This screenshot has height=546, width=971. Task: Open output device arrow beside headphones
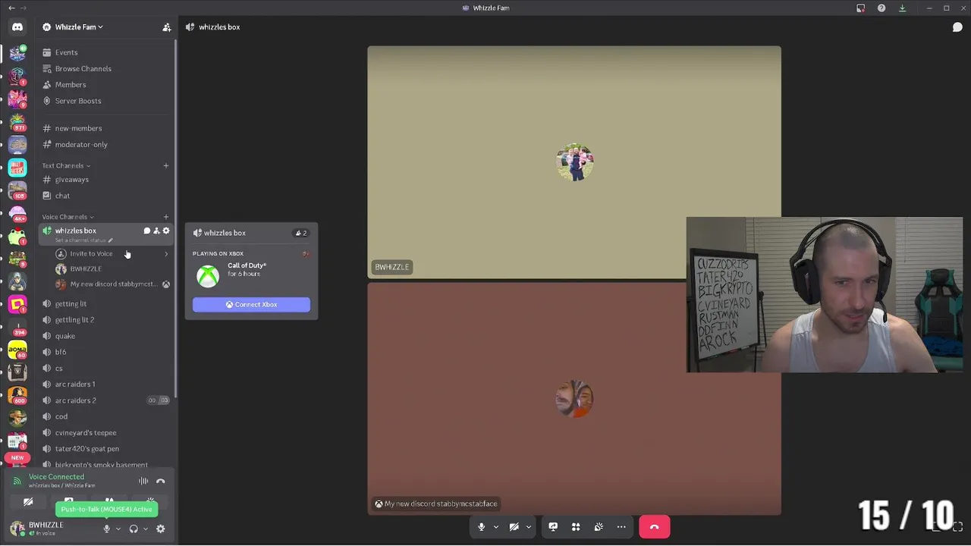[146, 529]
